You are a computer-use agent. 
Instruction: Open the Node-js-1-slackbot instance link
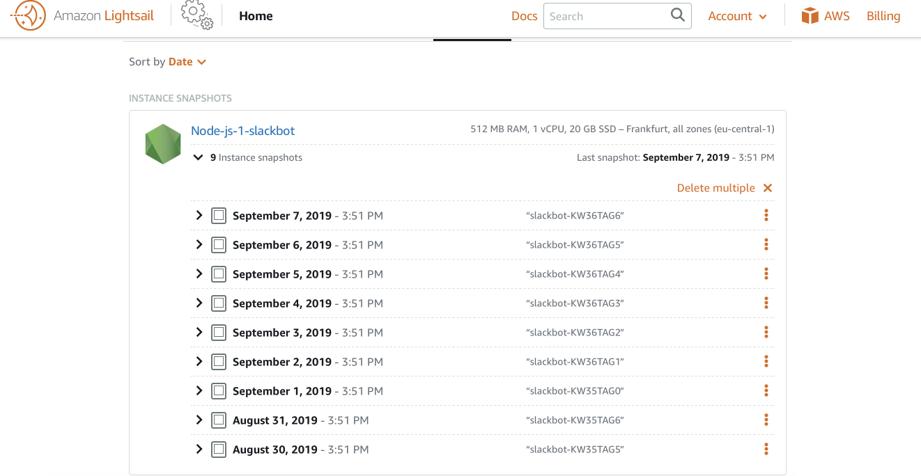(x=243, y=131)
